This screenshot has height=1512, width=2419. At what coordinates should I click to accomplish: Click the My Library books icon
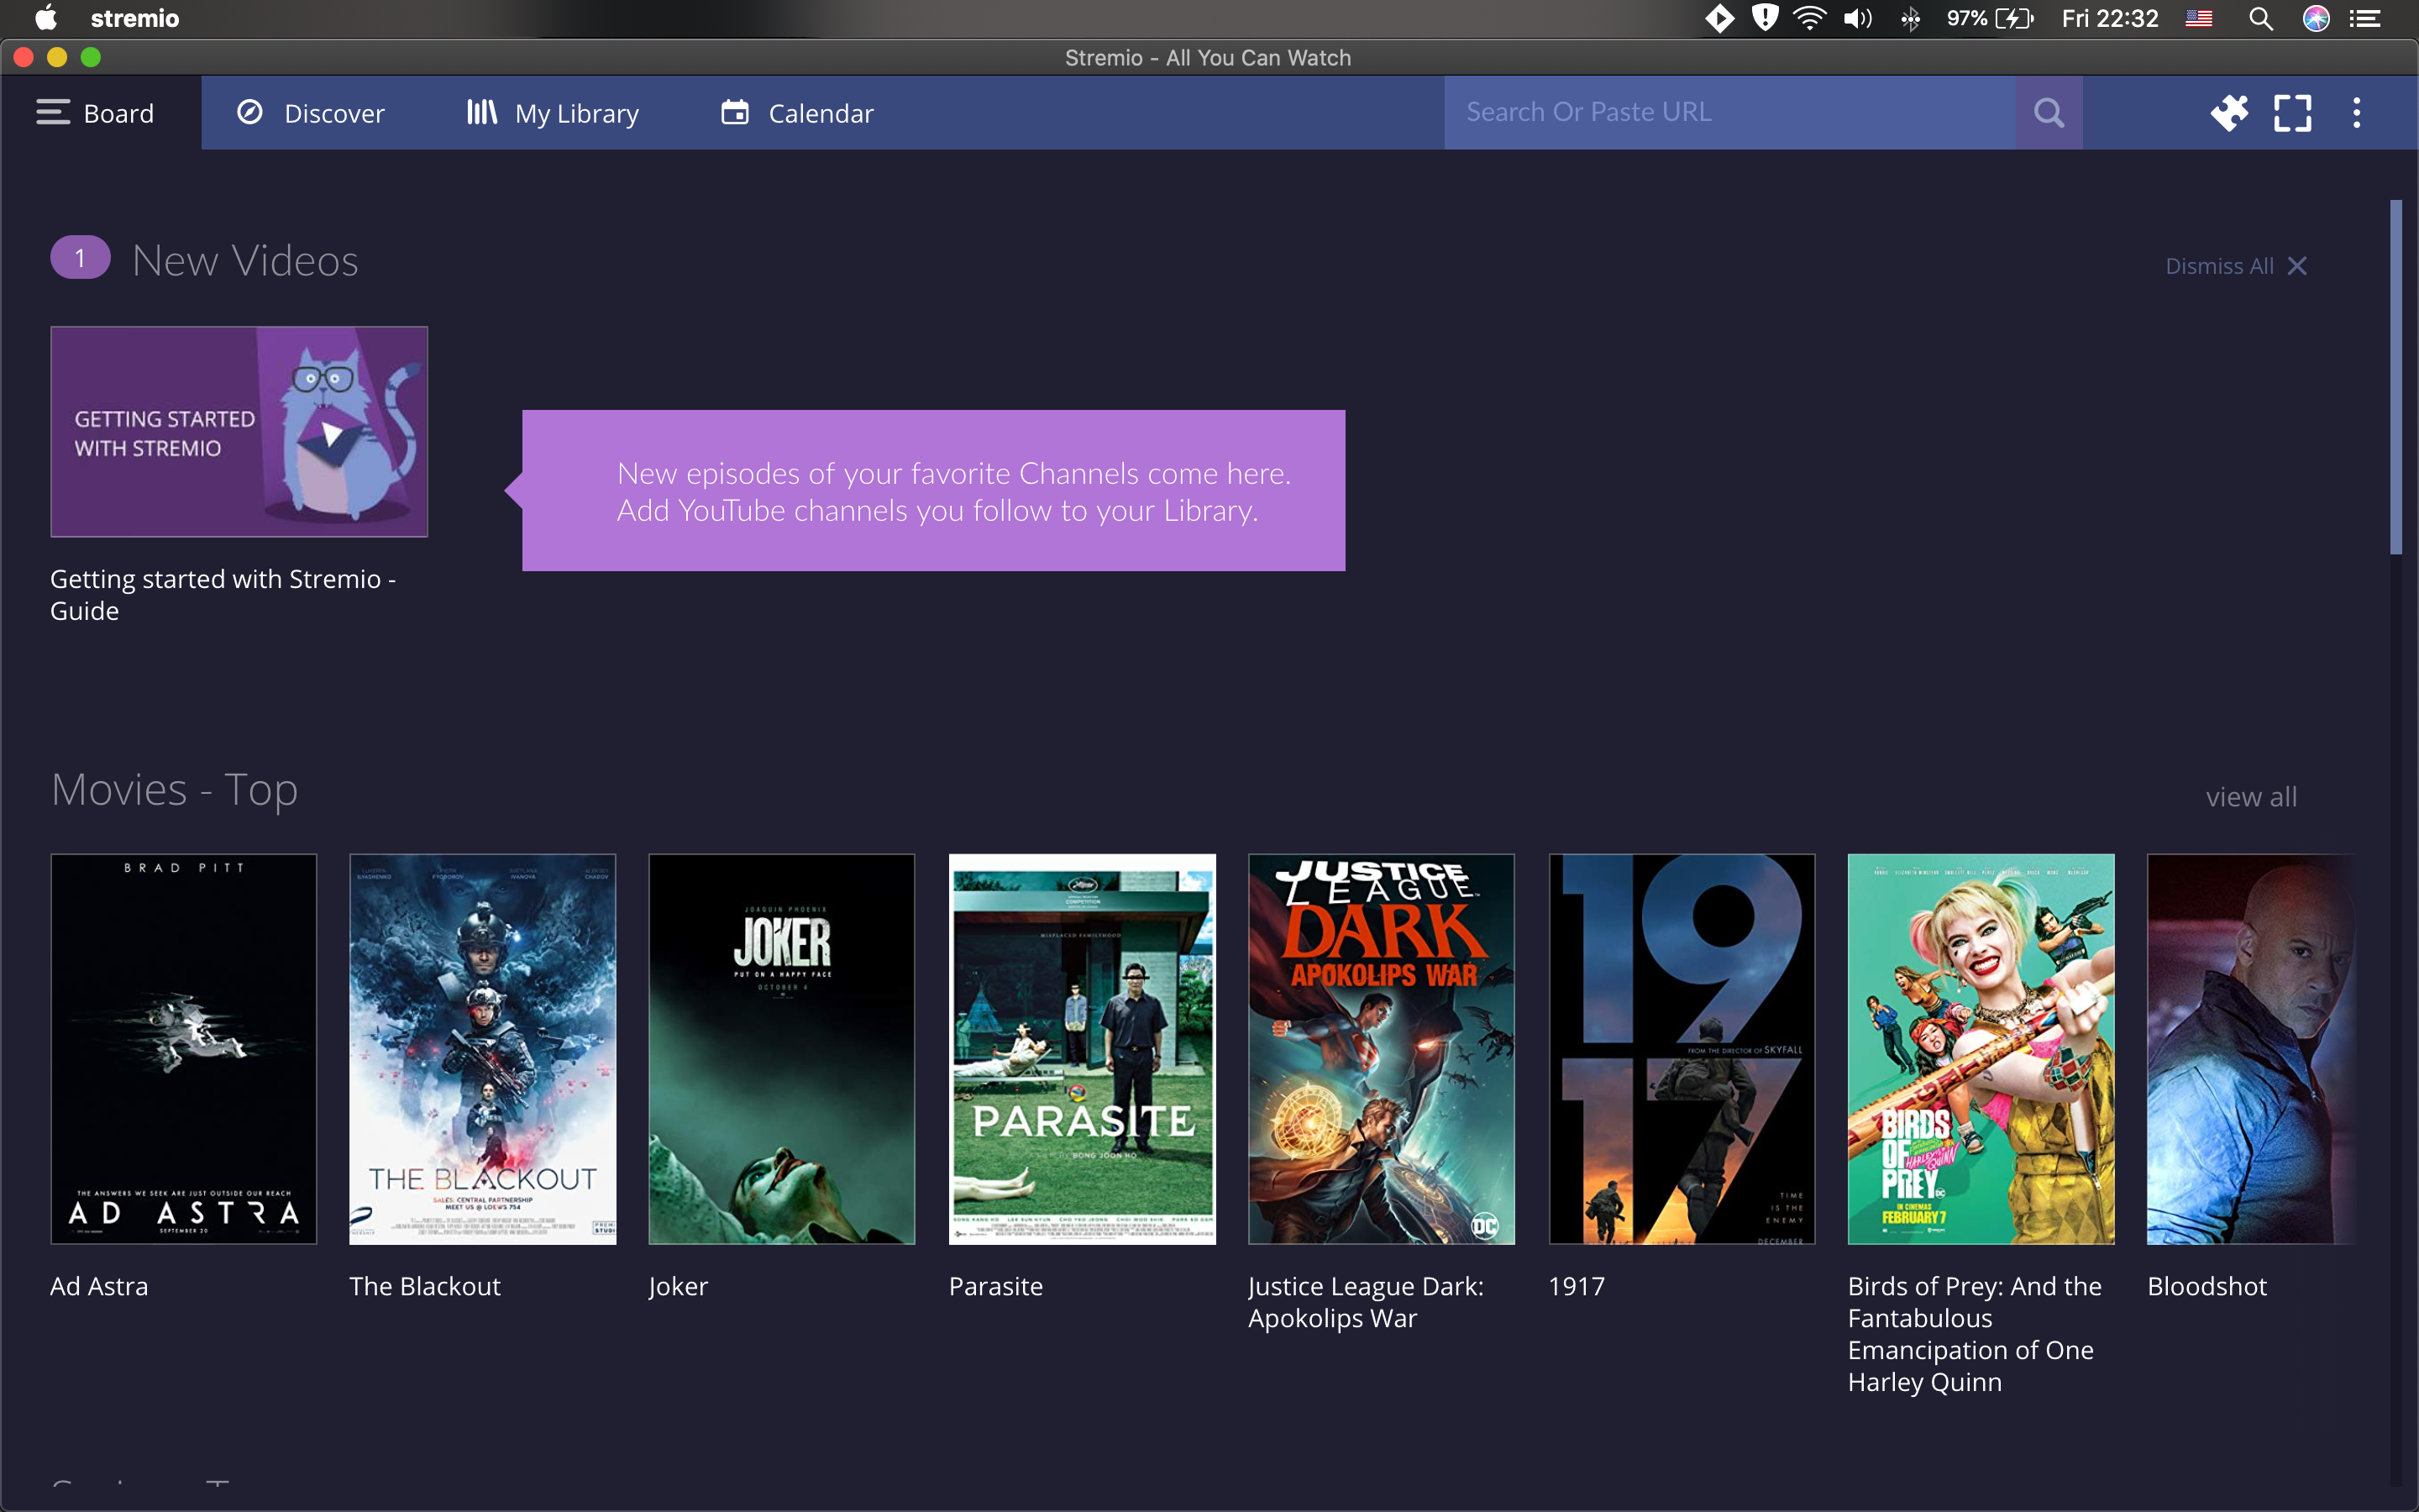482,112
